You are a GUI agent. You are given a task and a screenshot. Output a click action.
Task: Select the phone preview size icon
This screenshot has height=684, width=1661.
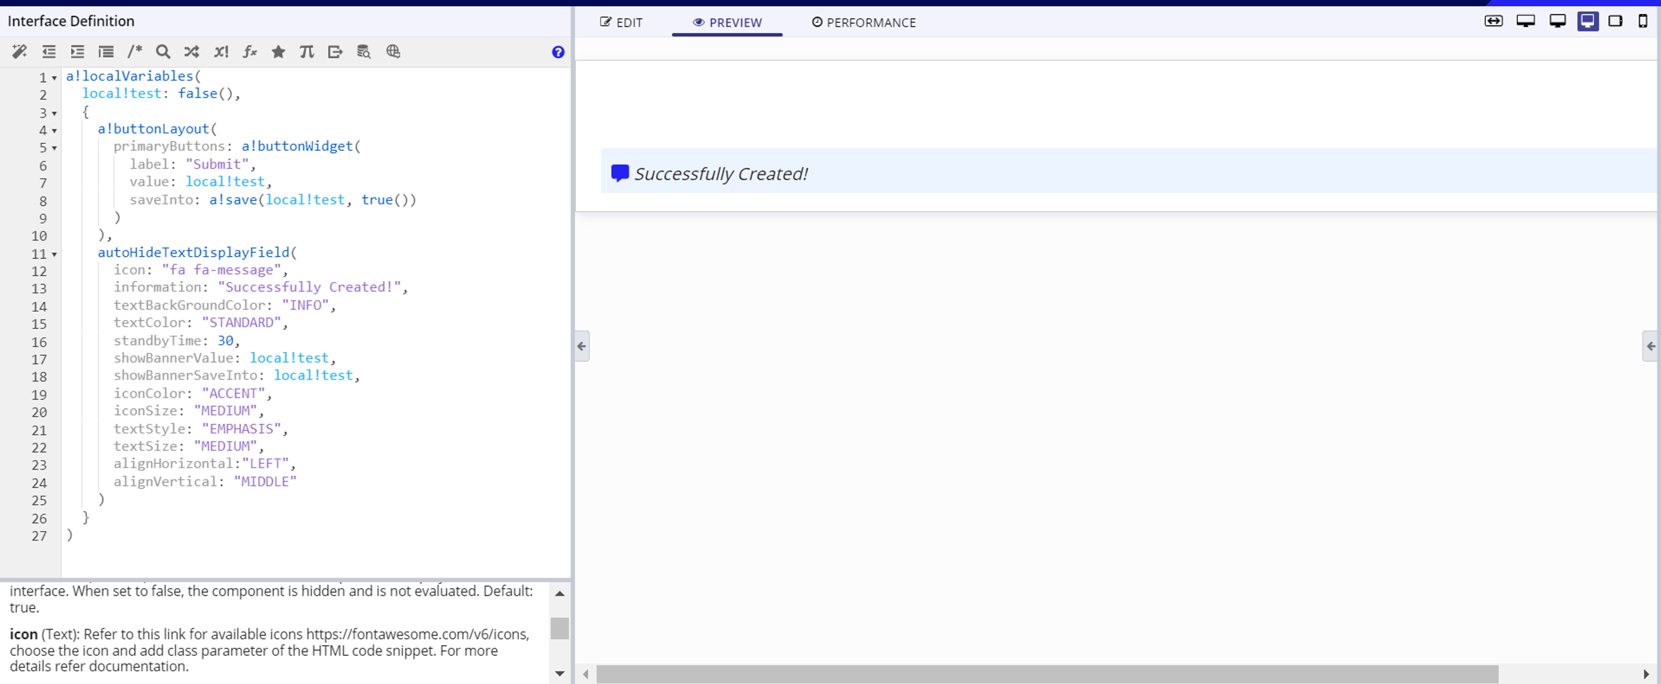[1642, 21]
